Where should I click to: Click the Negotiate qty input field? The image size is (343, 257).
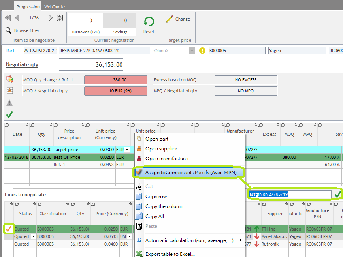pos(91,65)
